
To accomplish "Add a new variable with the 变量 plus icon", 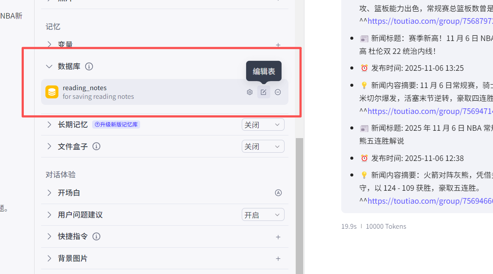I will (278, 44).
